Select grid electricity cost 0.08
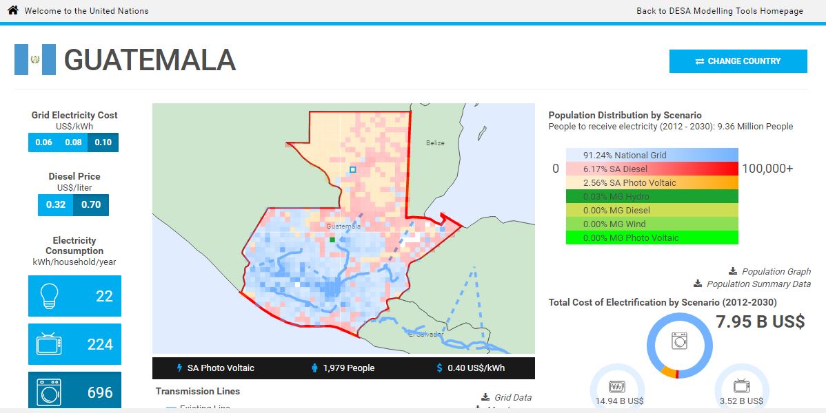Viewport: 826px width, 413px height. click(72, 142)
